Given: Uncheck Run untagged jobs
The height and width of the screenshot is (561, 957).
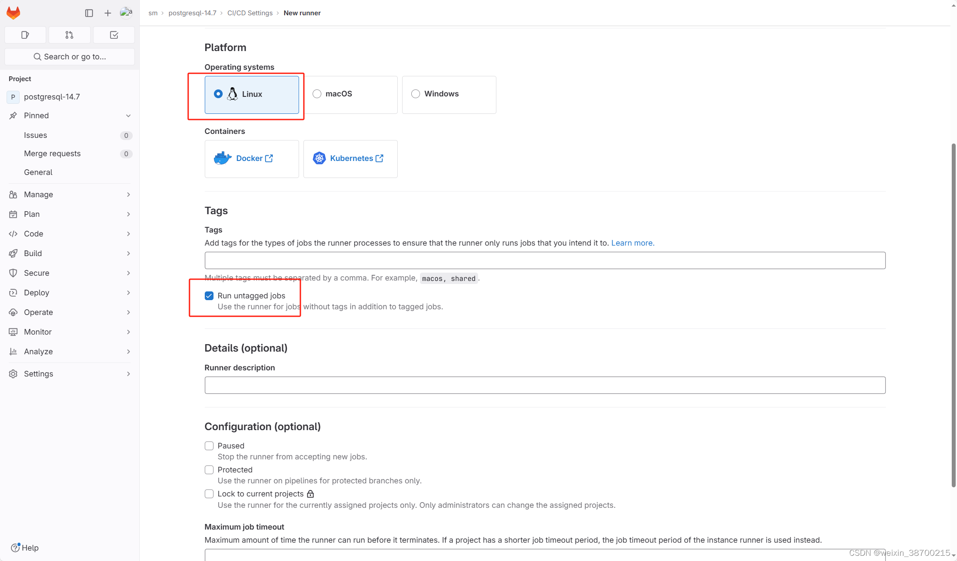Looking at the screenshot, I should tap(209, 295).
